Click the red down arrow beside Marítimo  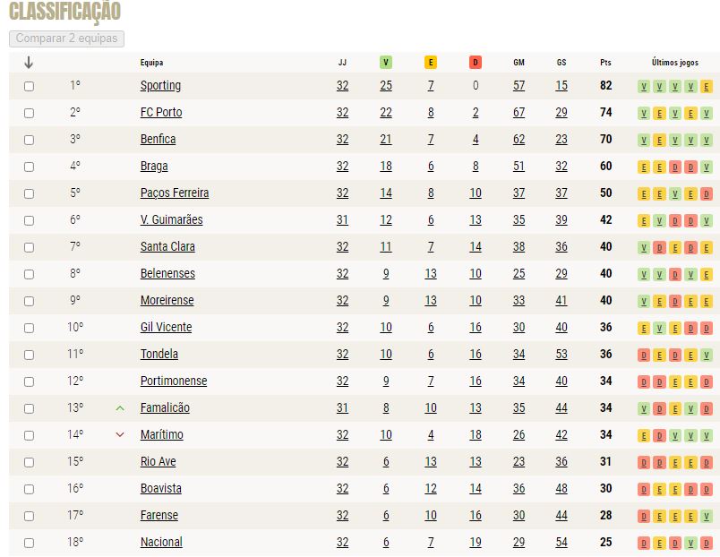click(120, 434)
